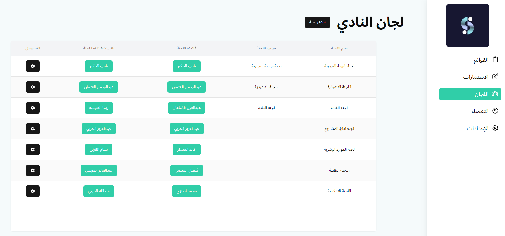The image size is (505, 236).
Task: Open الإعدادات settings page
Action: (470, 128)
